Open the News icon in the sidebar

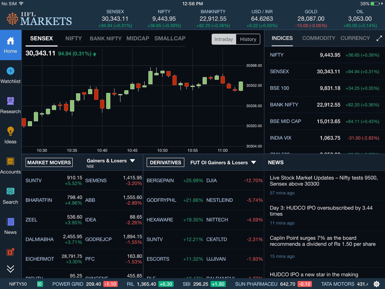click(x=10, y=222)
